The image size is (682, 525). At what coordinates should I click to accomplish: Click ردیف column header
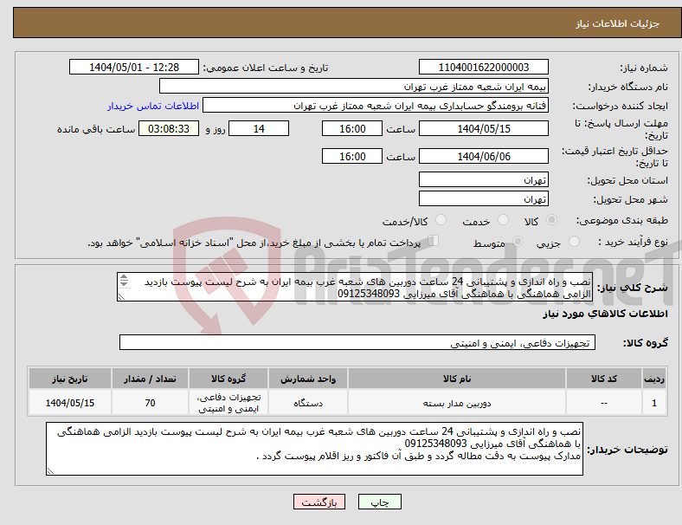(x=653, y=379)
